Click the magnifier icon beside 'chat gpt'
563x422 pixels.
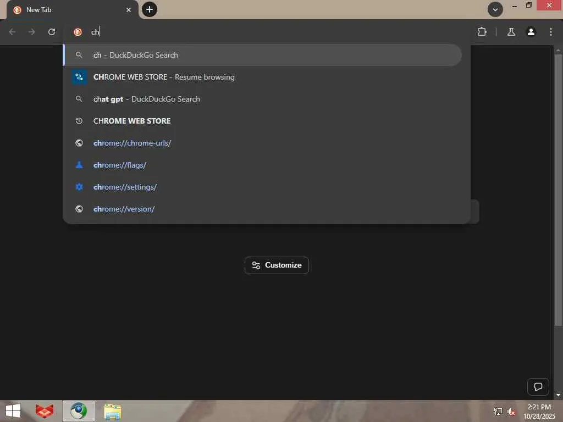(79, 99)
